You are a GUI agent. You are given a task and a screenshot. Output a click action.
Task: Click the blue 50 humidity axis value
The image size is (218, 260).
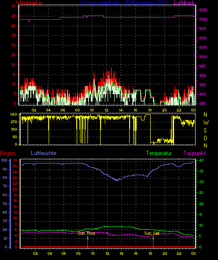[5, 204]
